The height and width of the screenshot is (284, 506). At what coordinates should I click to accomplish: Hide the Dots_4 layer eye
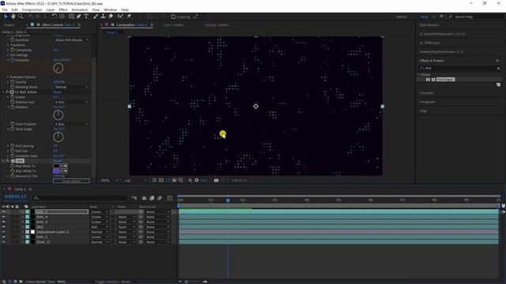3,217
